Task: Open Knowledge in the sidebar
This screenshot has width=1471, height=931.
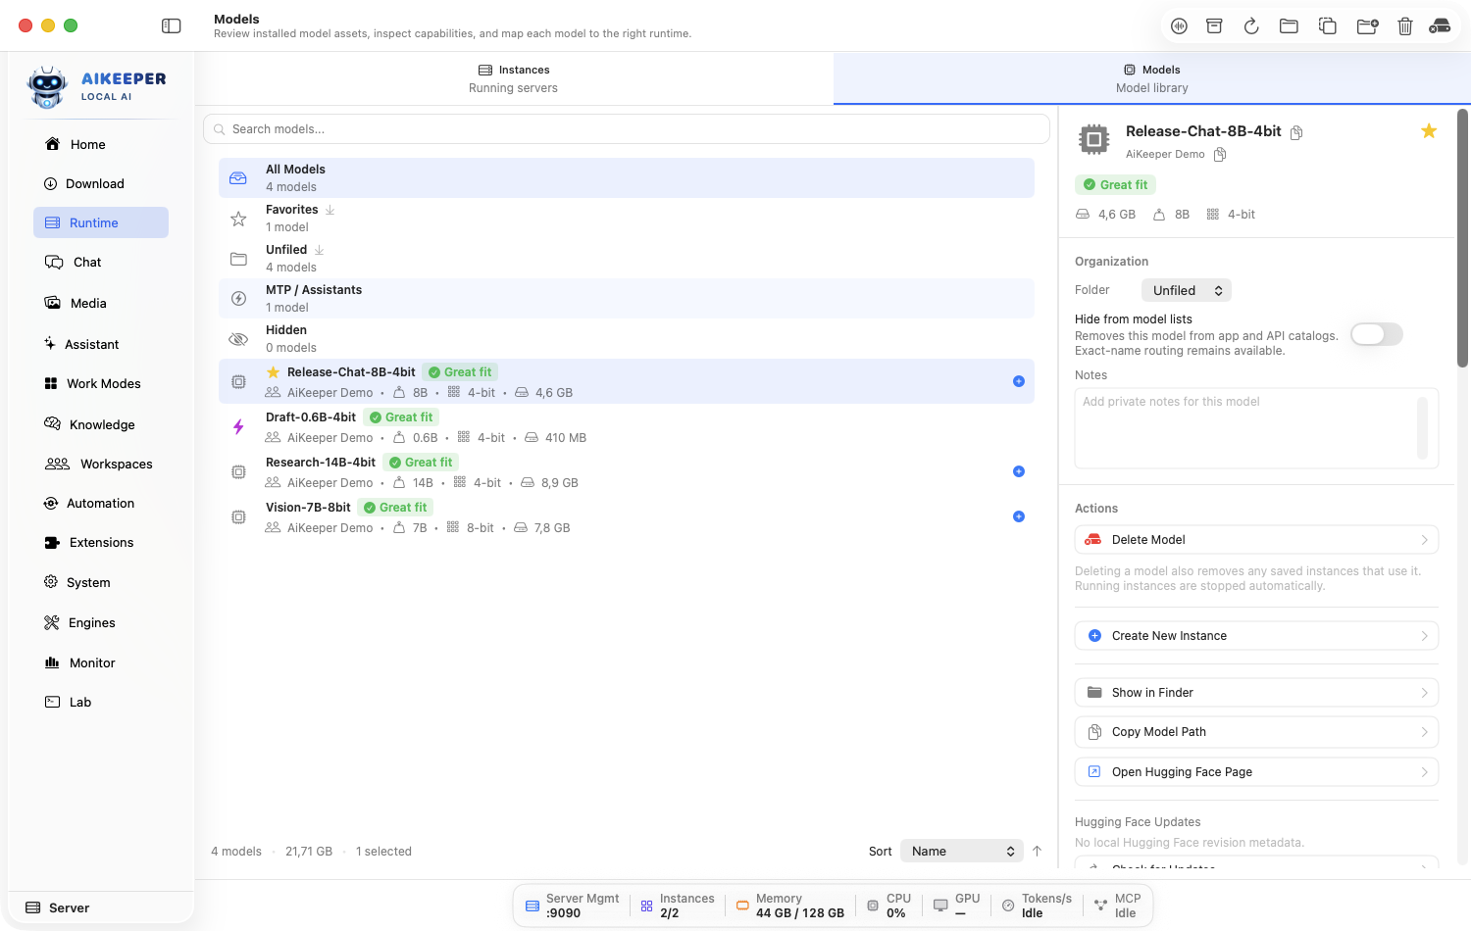Action: click(x=101, y=425)
